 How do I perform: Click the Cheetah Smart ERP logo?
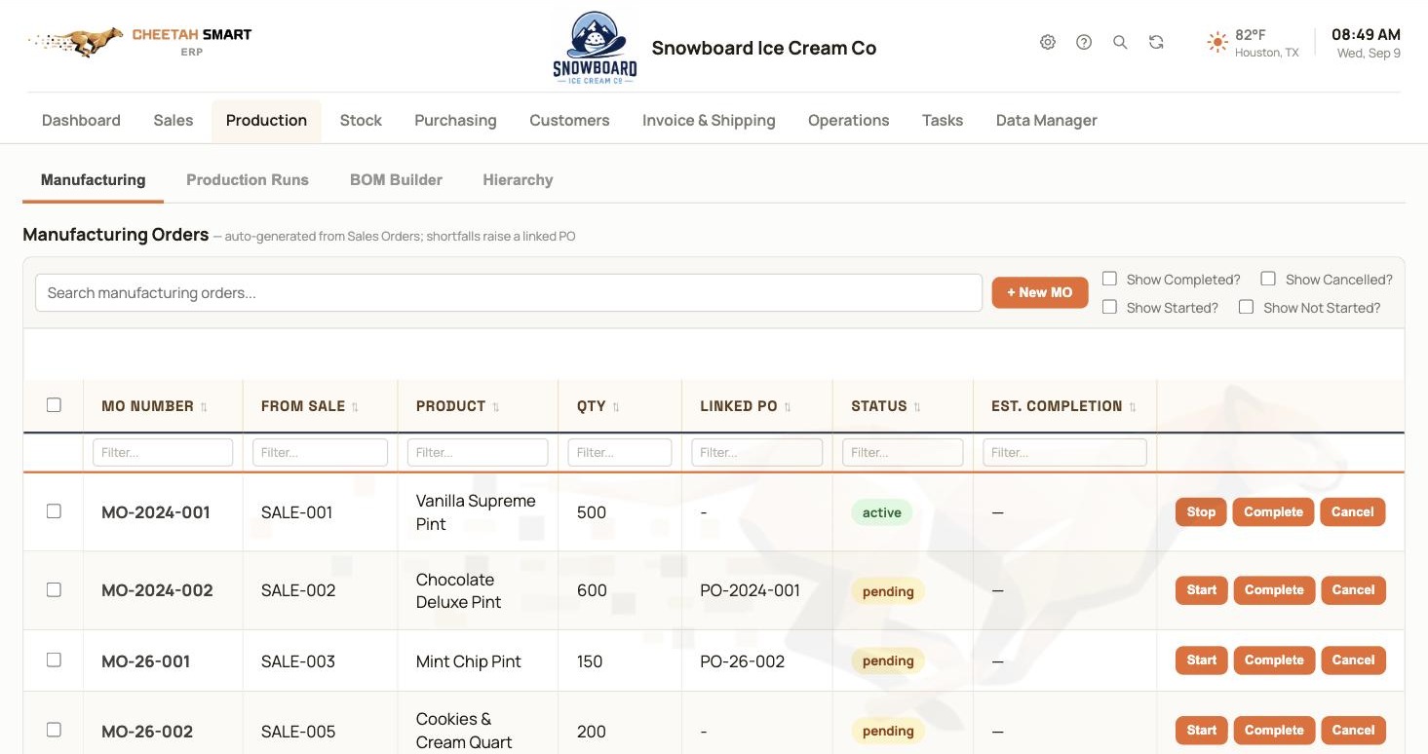140,42
